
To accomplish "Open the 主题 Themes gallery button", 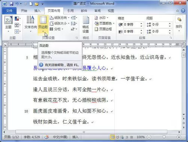I will [x=8, y=24].
